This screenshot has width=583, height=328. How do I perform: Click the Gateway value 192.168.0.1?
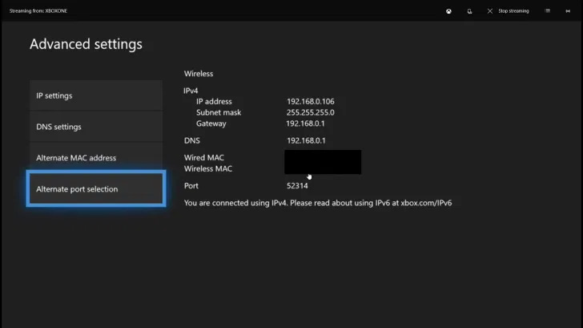point(305,124)
